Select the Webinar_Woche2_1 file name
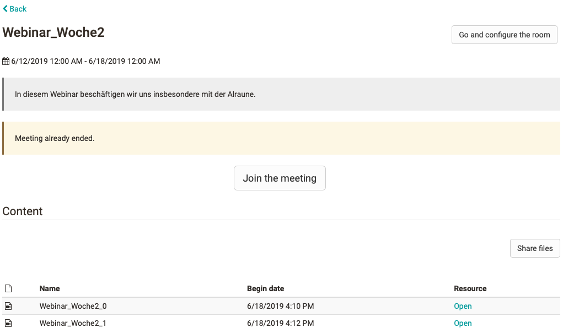The width and height of the screenshot is (563, 333). (x=73, y=323)
